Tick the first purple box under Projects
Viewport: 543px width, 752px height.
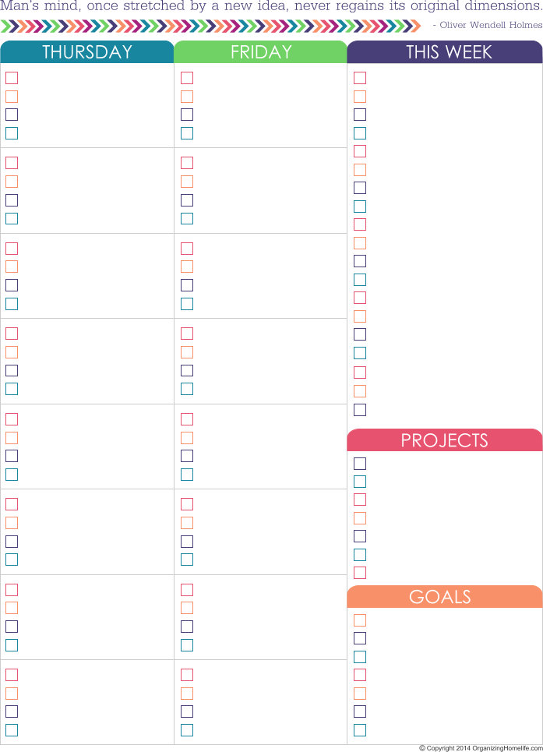tap(360, 464)
